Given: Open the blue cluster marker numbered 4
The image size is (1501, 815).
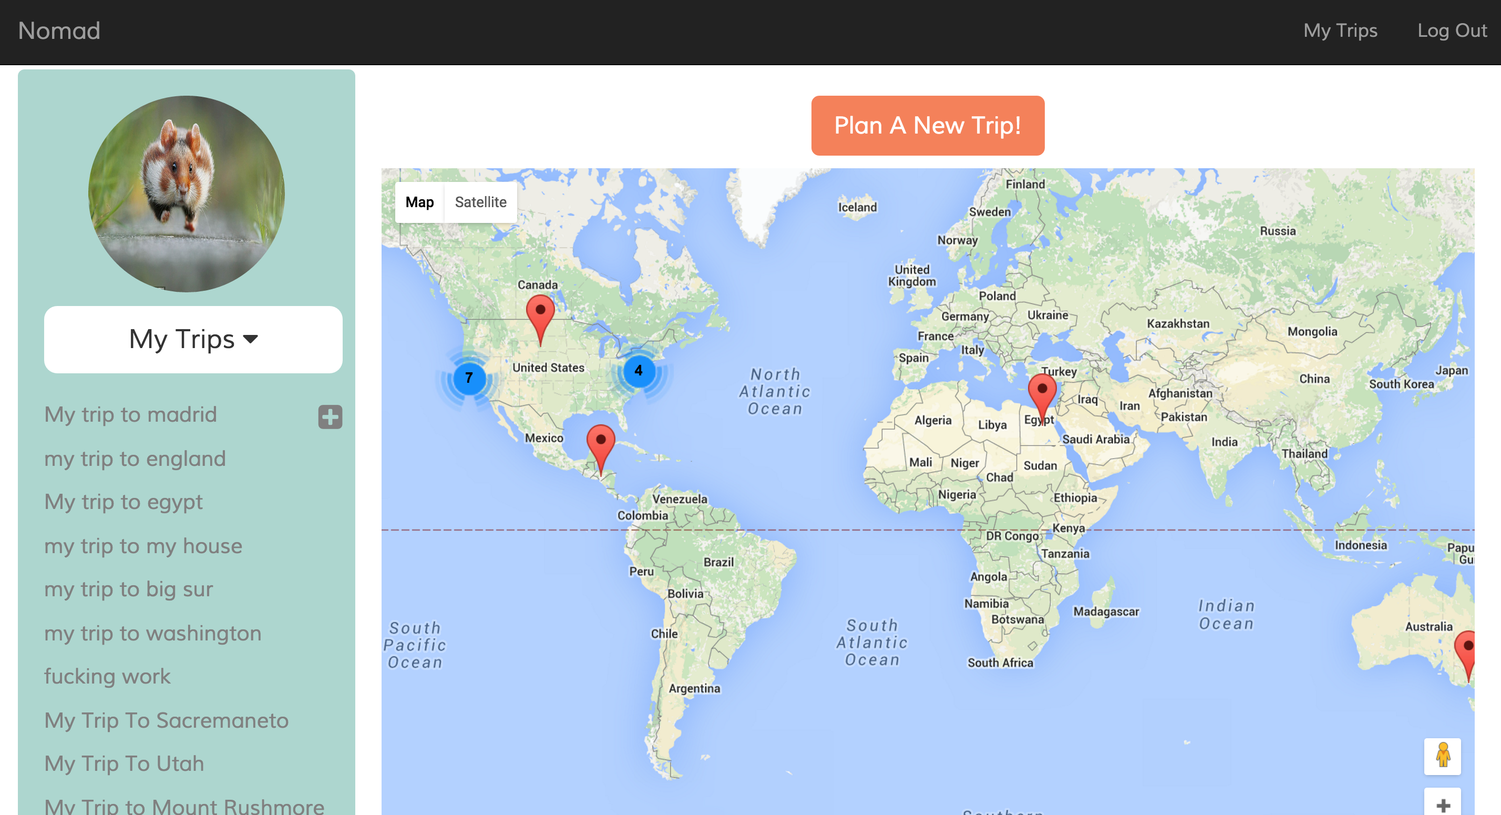Looking at the screenshot, I should (x=639, y=370).
